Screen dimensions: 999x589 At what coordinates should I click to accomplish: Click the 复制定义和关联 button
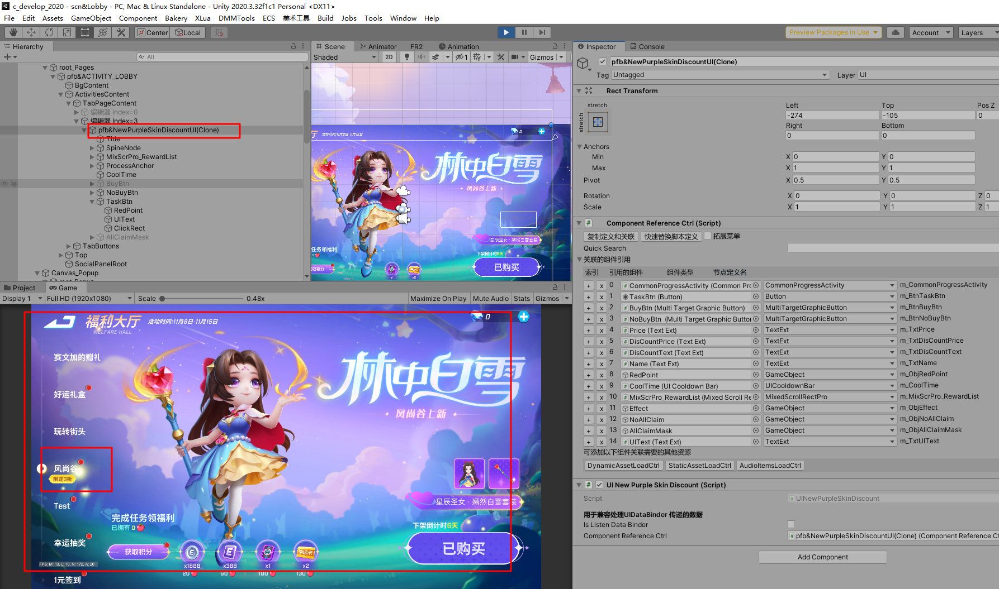(611, 236)
